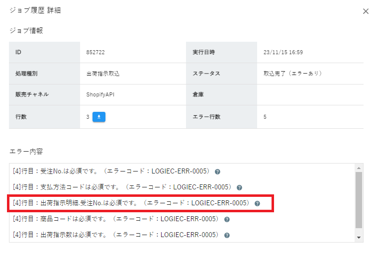Viewport: 373px width, 256px height.
Task: Show help for 出荷指示数 required error
Action: pyautogui.click(x=227, y=235)
